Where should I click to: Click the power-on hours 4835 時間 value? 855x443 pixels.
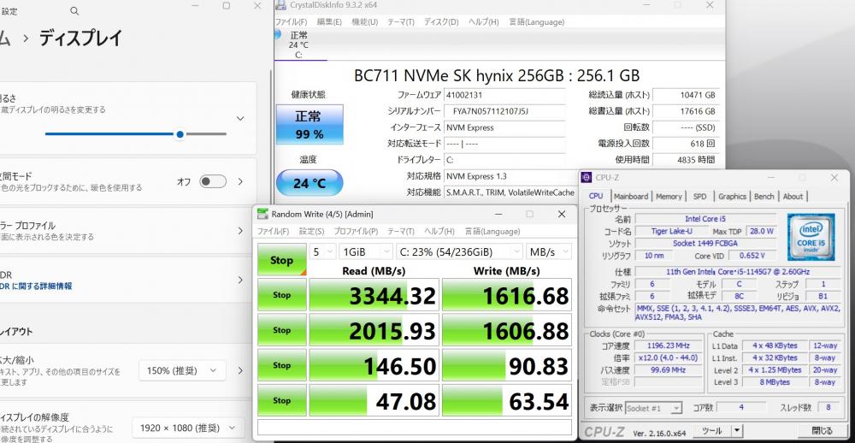coord(686,160)
